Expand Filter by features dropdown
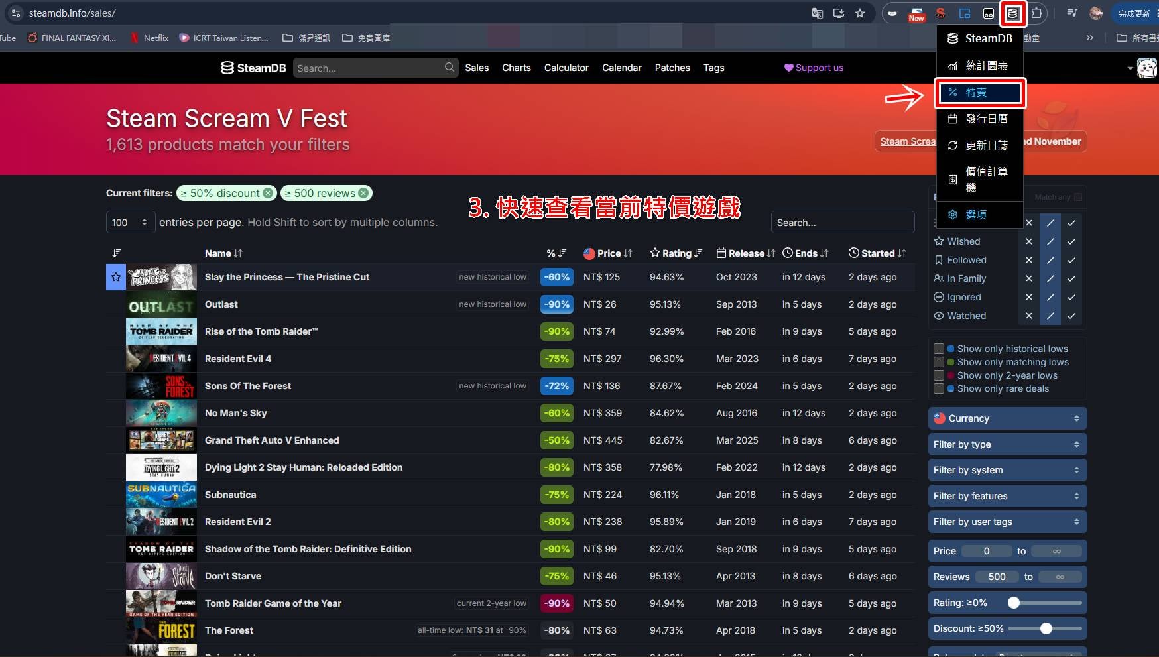 pyautogui.click(x=1007, y=496)
